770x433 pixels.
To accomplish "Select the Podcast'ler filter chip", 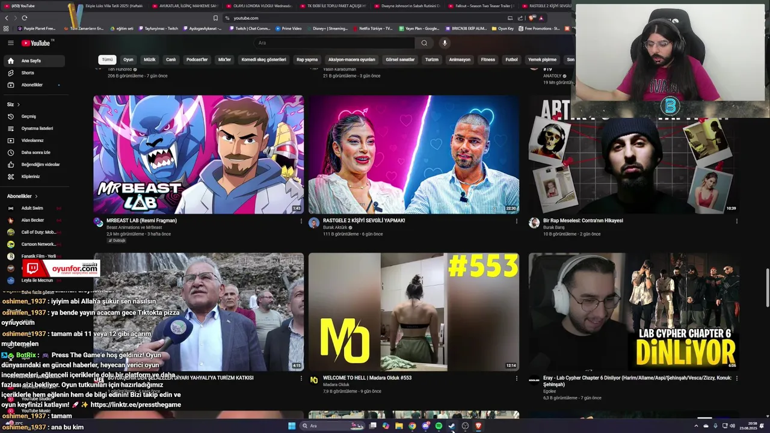I will (197, 60).
